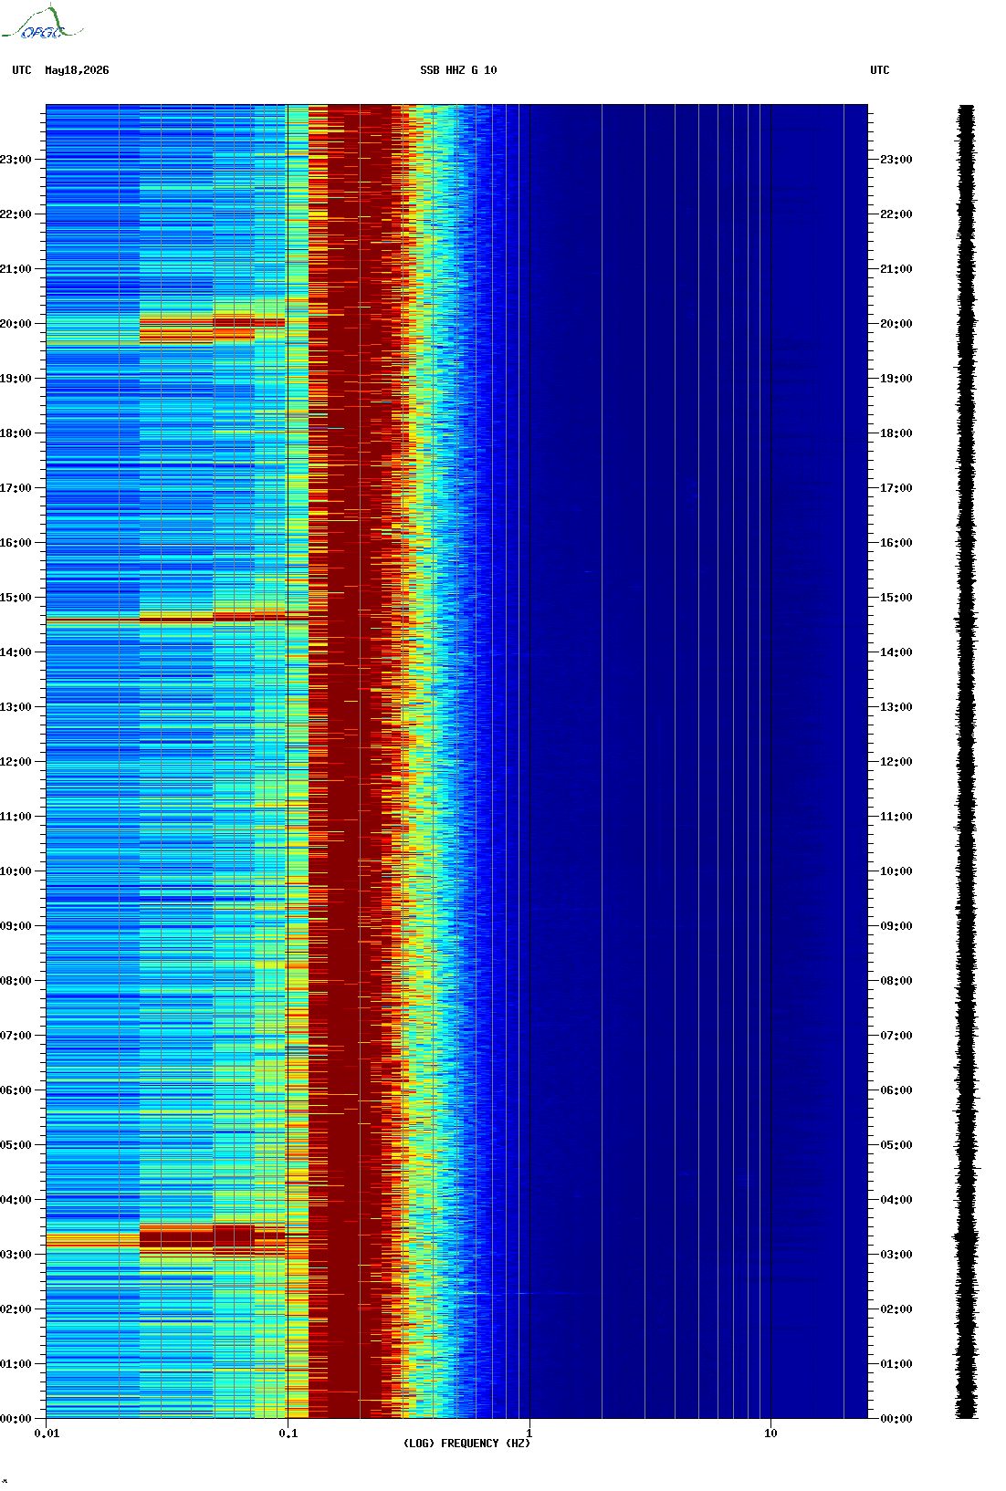Select the 03:00 tick on left time axis
Viewport: 1006px width, 1491px height.
click(x=16, y=1255)
